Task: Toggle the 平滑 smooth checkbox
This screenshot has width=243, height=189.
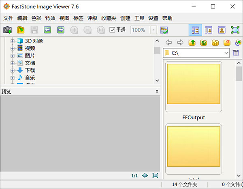Action: coord(112,30)
